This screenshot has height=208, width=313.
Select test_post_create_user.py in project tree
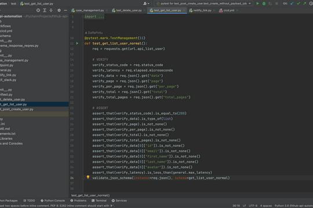pyautogui.click(x=17, y=109)
